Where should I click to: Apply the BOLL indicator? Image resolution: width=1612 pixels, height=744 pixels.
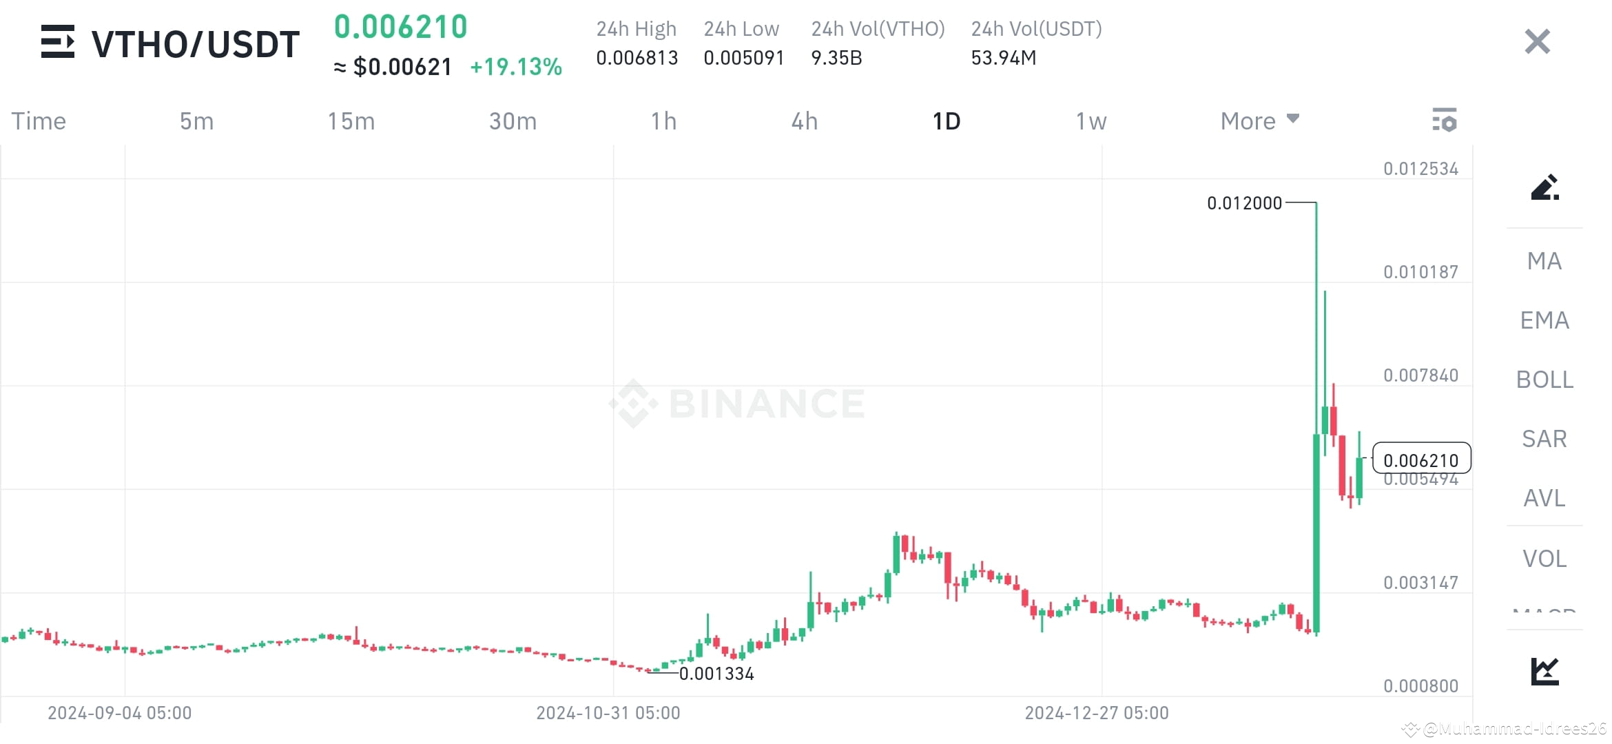[x=1544, y=380]
